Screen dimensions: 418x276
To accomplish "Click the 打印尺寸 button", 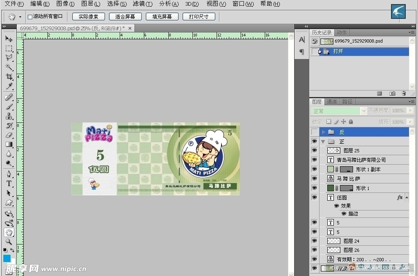I will (199, 16).
